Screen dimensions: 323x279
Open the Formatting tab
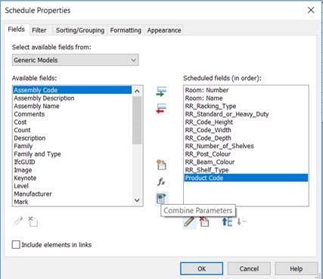pos(126,30)
